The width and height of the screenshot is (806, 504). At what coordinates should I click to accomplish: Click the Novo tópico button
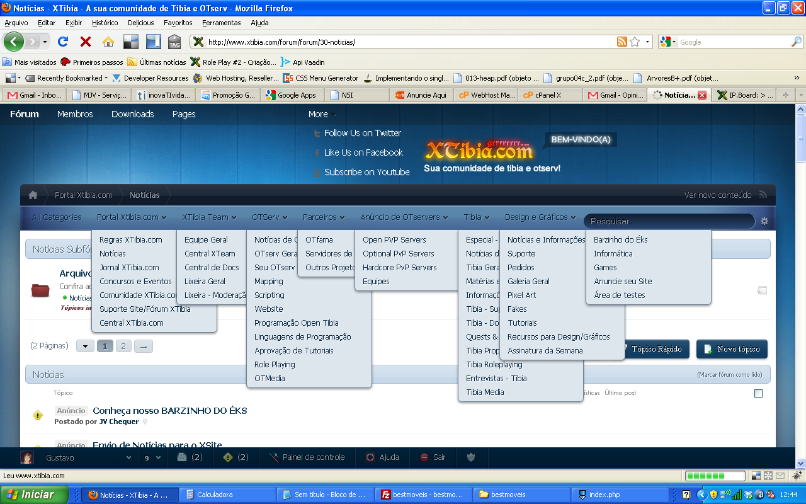732,349
